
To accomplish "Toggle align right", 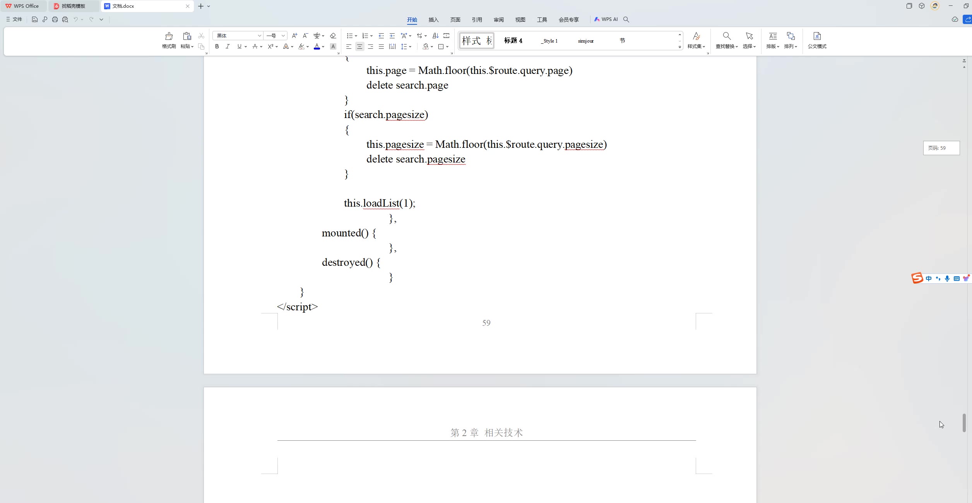I will pyautogui.click(x=370, y=46).
